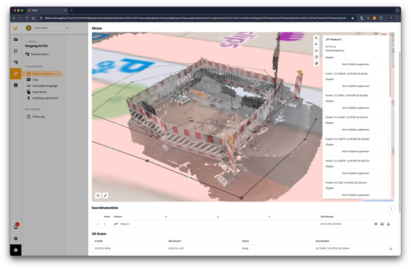Toggle the layer settings icon at viewer bottom-left
The width and height of the screenshot is (411, 269).
pyautogui.click(x=98, y=196)
